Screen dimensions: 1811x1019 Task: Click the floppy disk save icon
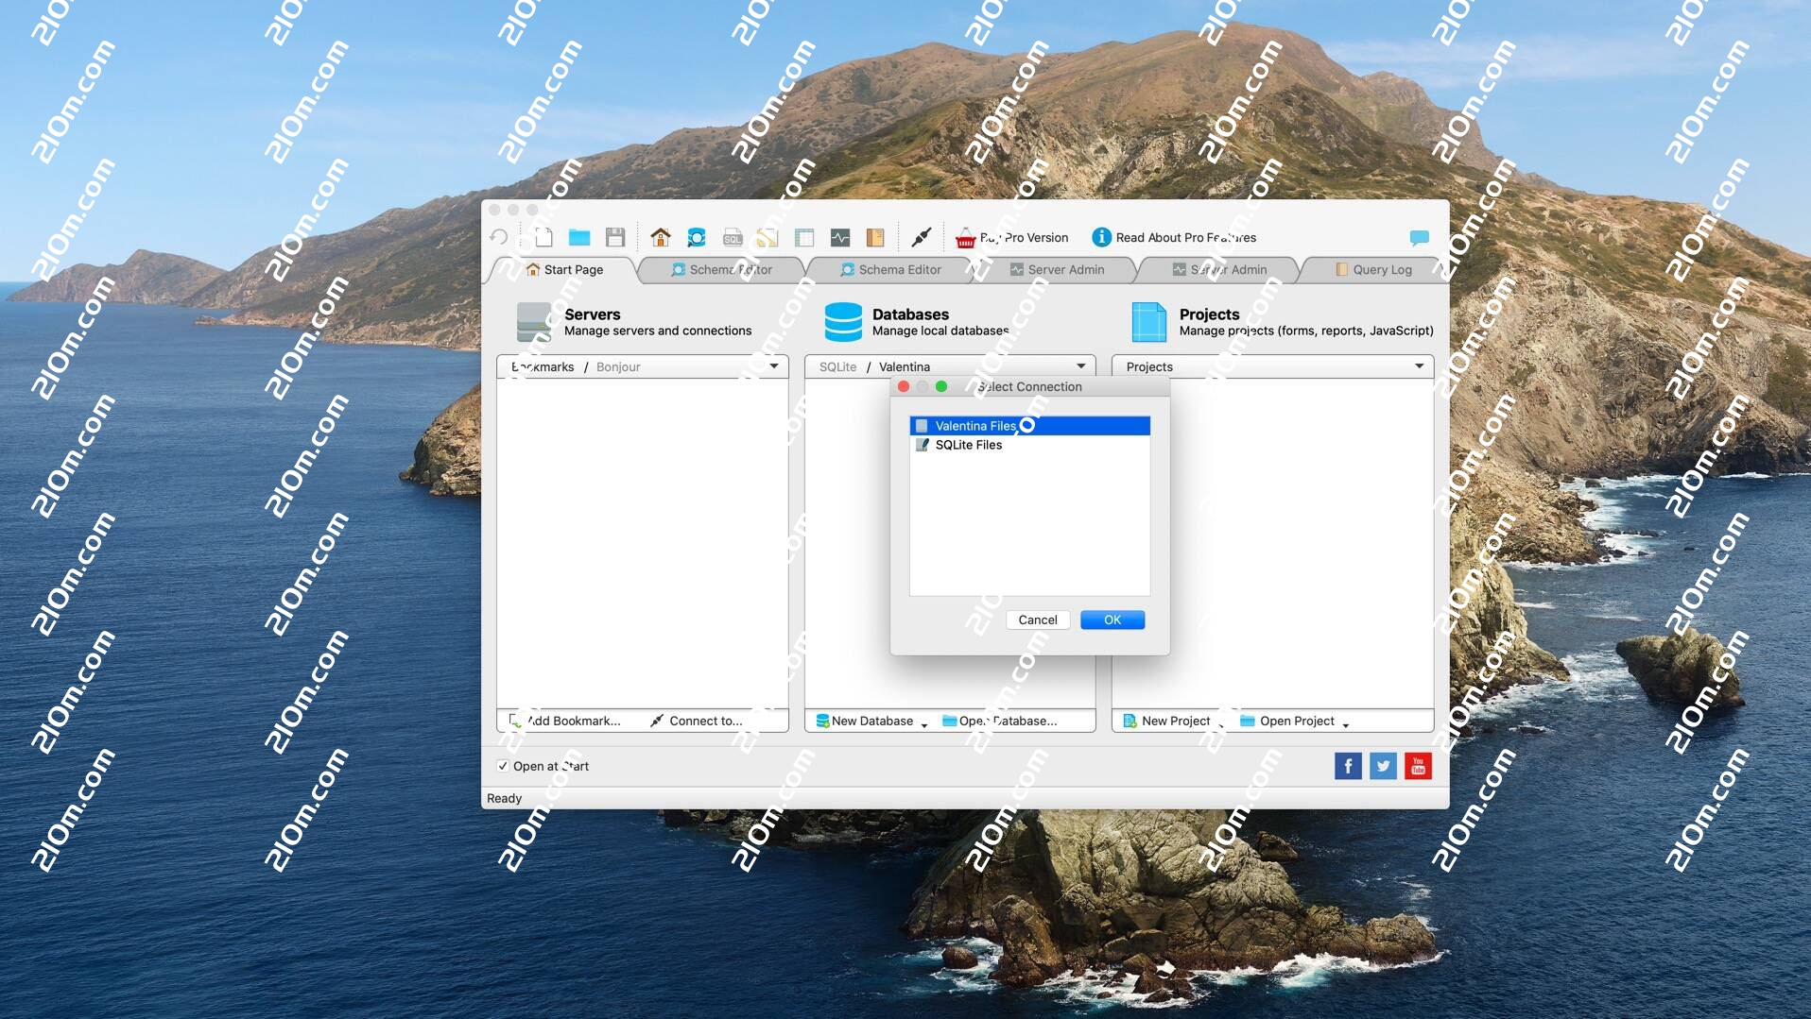[615, 237]
